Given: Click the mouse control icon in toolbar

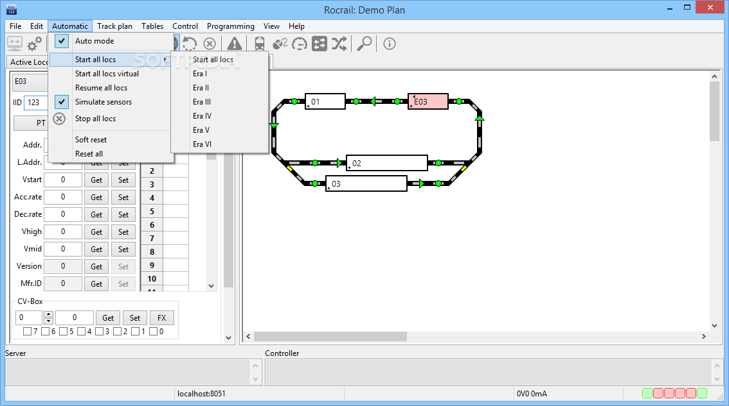Looking at the screenshot, I should (280, 44).
